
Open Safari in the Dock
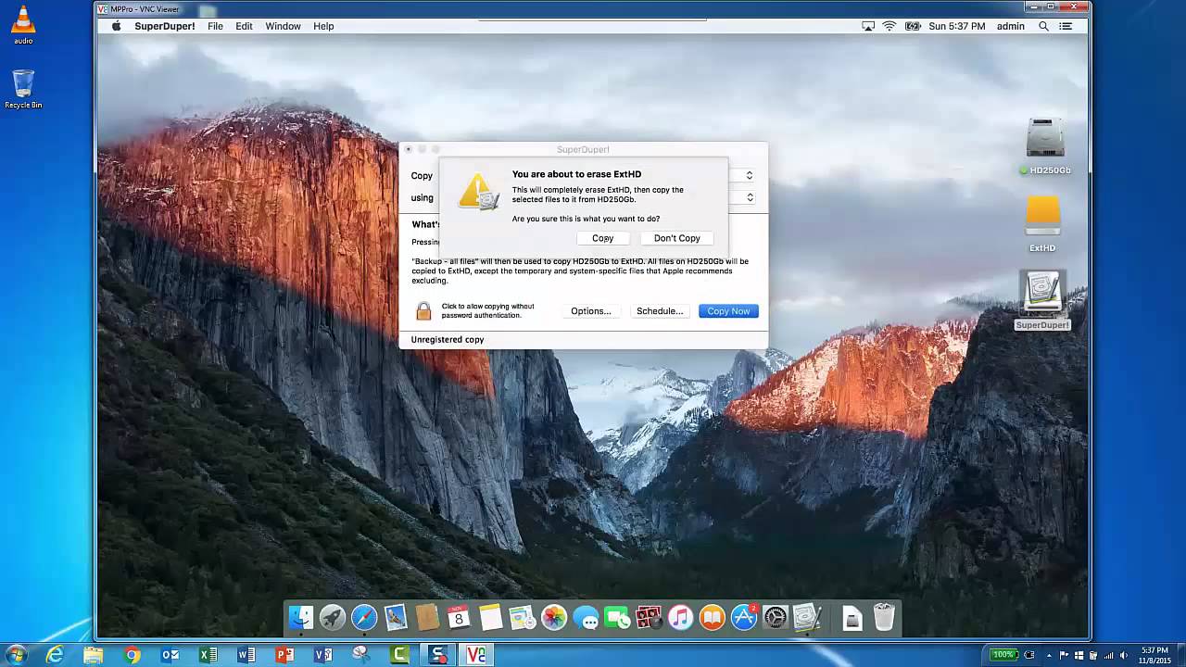click(x=364, y=617)
